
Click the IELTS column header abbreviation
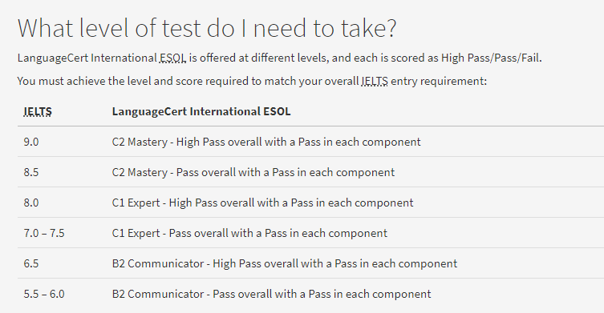click(38, 111)
